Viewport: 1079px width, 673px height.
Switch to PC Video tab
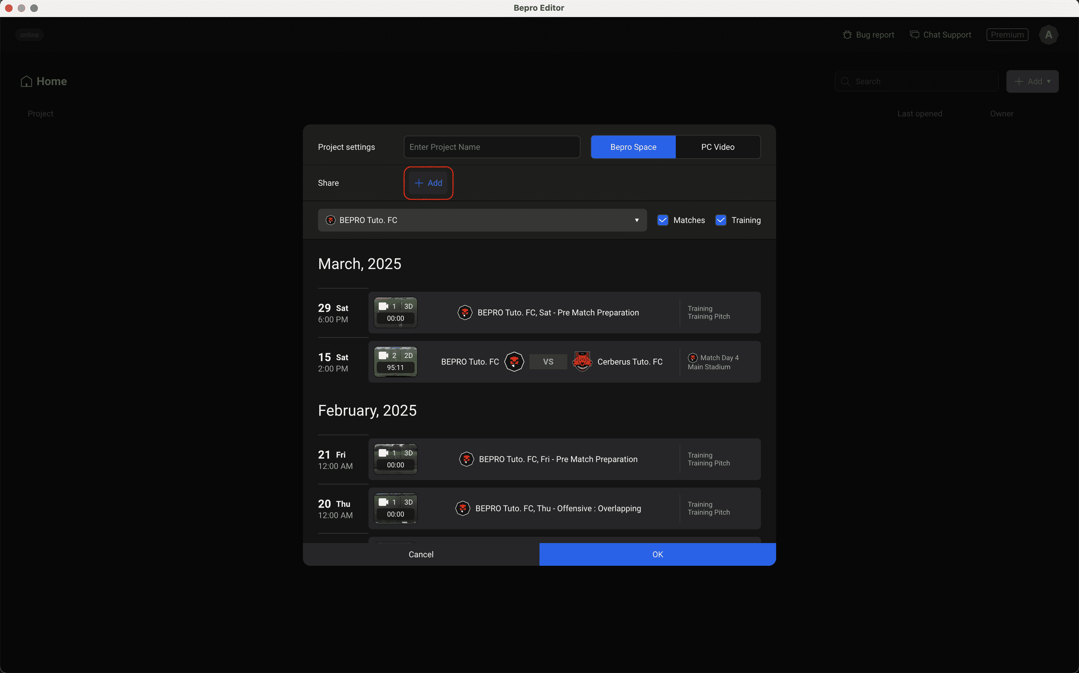pos(717,147)
